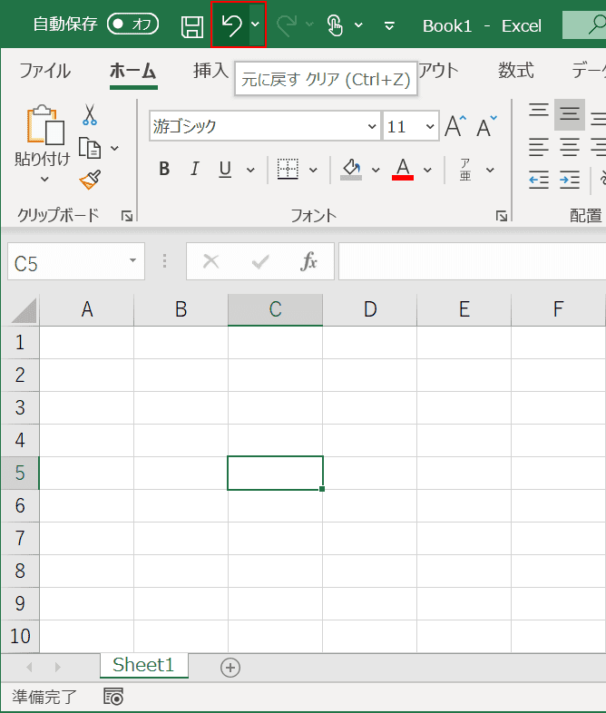
Task: Open the font size 11 dropdown
Action: pos(430,126)
